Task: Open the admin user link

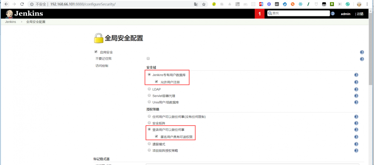Action: (346, 14)
